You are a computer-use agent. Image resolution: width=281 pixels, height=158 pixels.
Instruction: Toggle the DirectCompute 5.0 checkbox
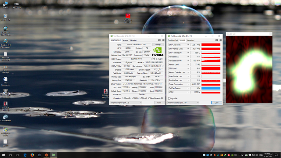click(x=149, y=98)
